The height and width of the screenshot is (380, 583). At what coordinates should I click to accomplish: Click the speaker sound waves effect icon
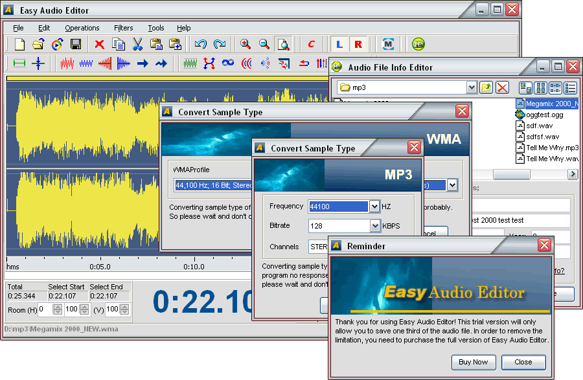[x=266, y=63]
